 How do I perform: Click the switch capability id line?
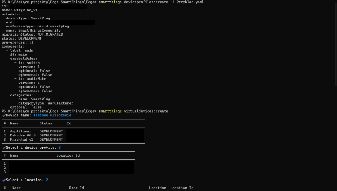[x=29, y=63]
